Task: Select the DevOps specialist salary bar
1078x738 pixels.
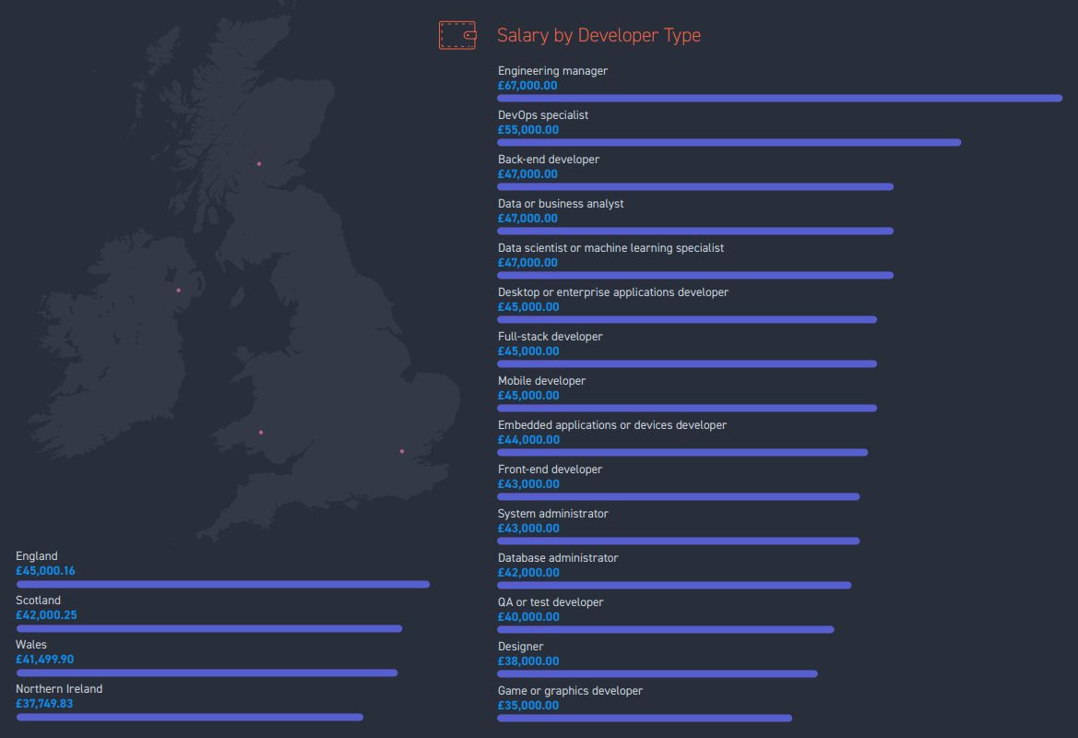Action: click(x=729, y=142)
